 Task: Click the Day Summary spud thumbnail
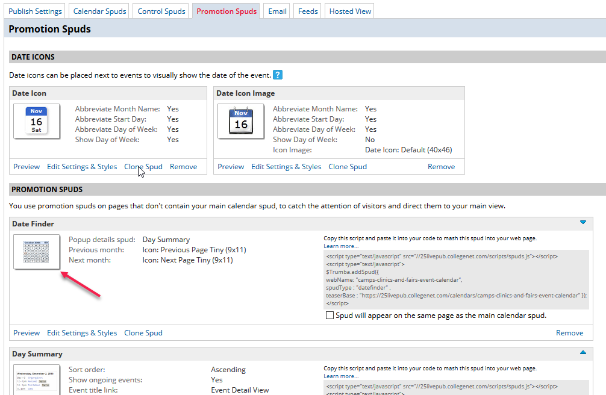[x=37, y=379]
